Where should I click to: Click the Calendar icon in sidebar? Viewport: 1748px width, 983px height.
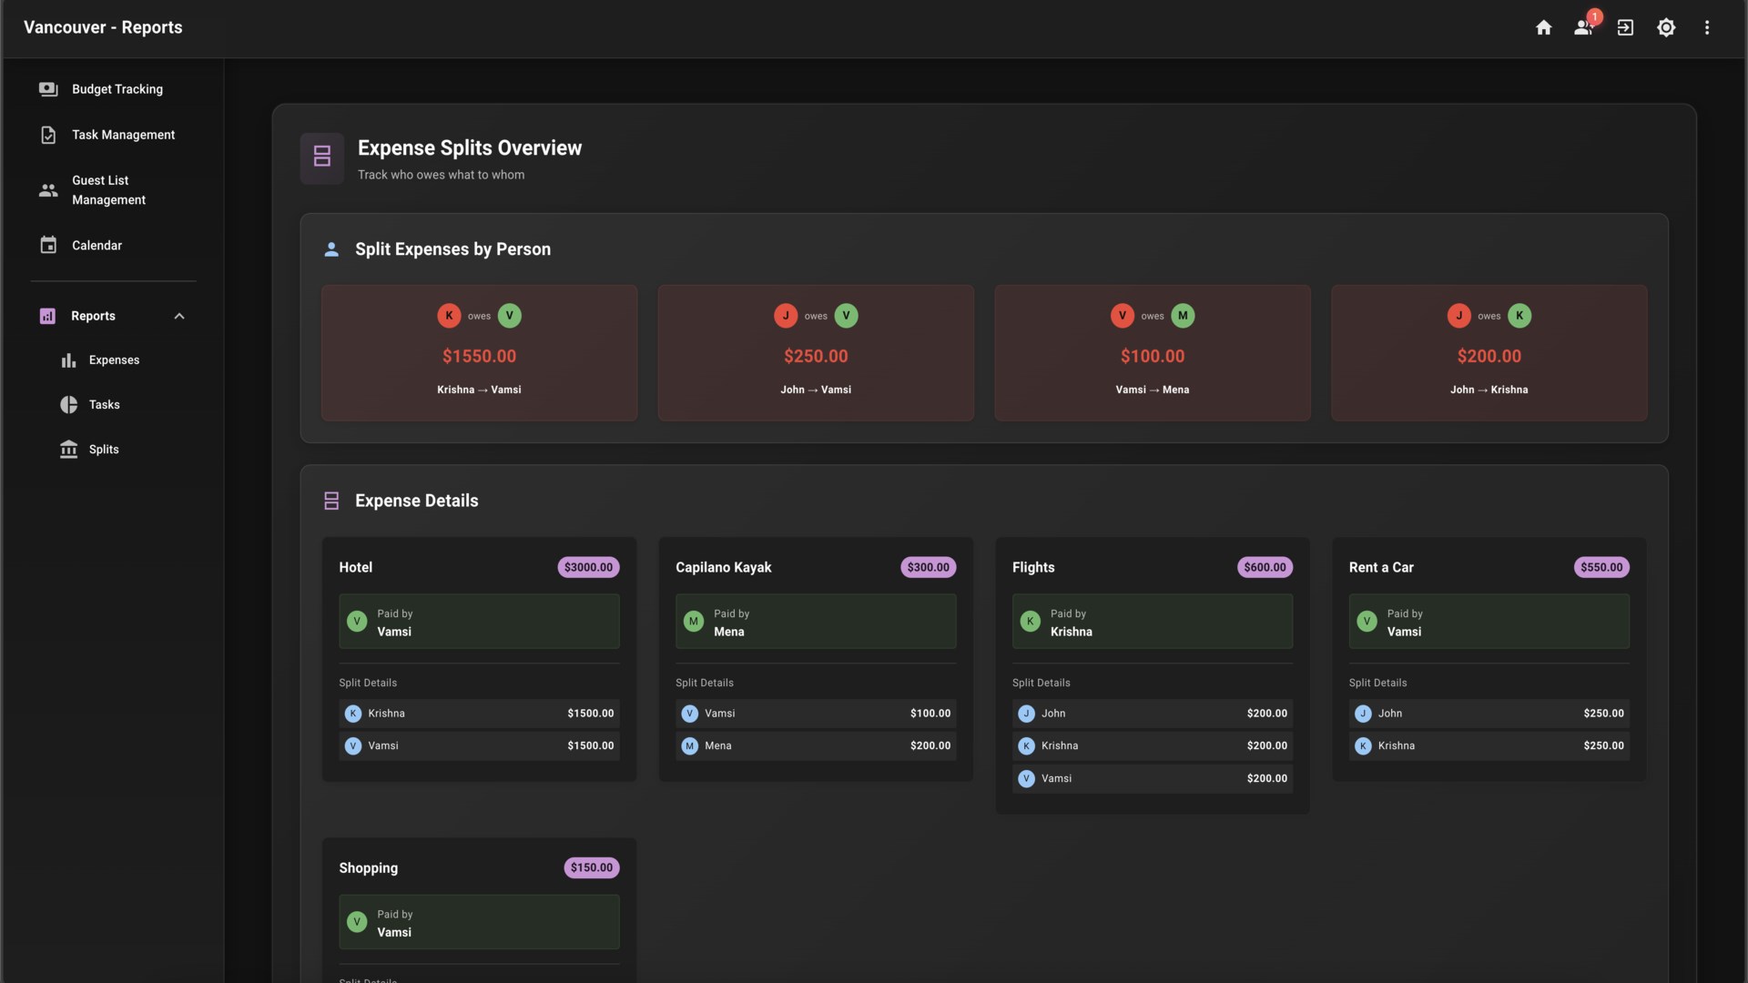point(48,246)
